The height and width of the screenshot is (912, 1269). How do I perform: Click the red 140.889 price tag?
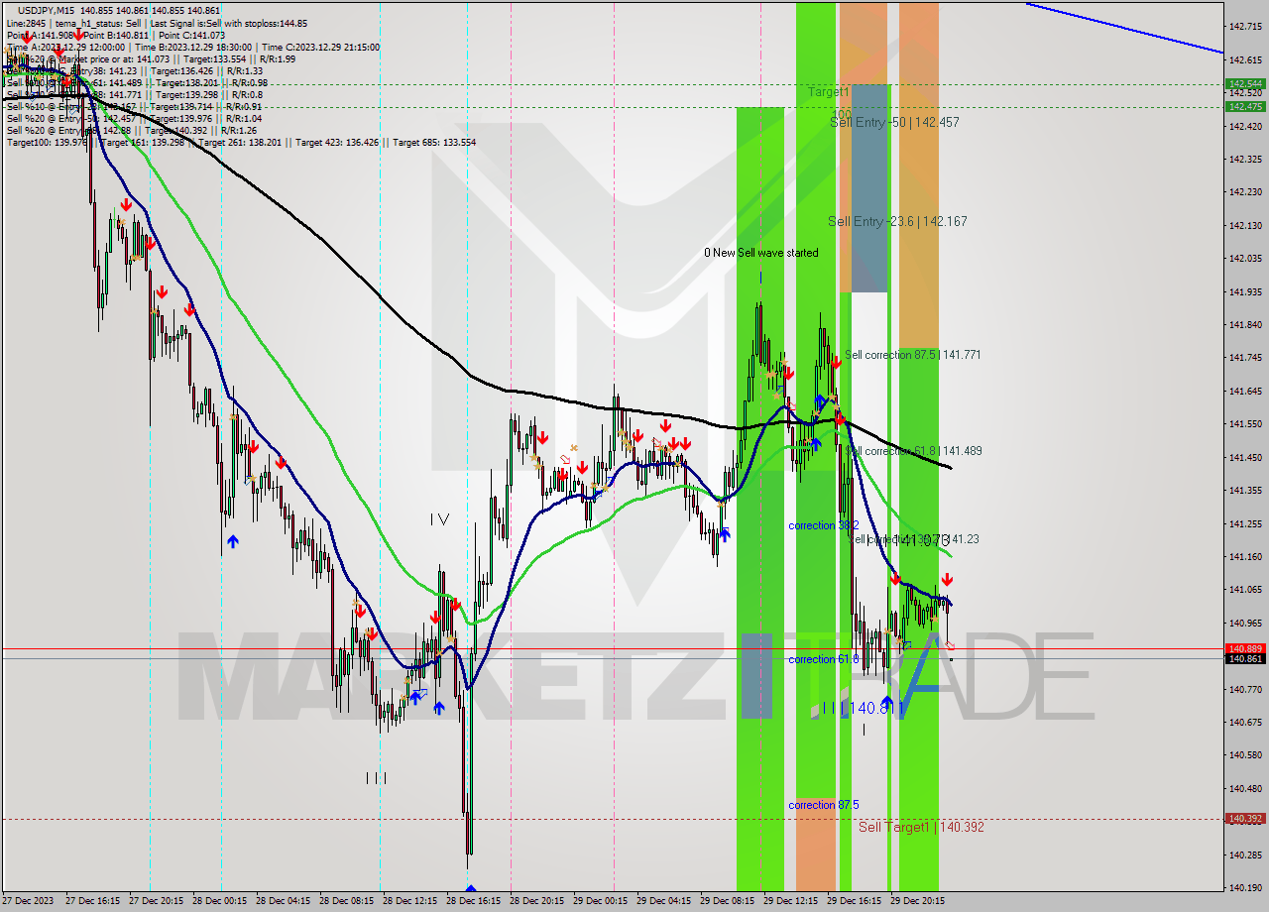1245,648
